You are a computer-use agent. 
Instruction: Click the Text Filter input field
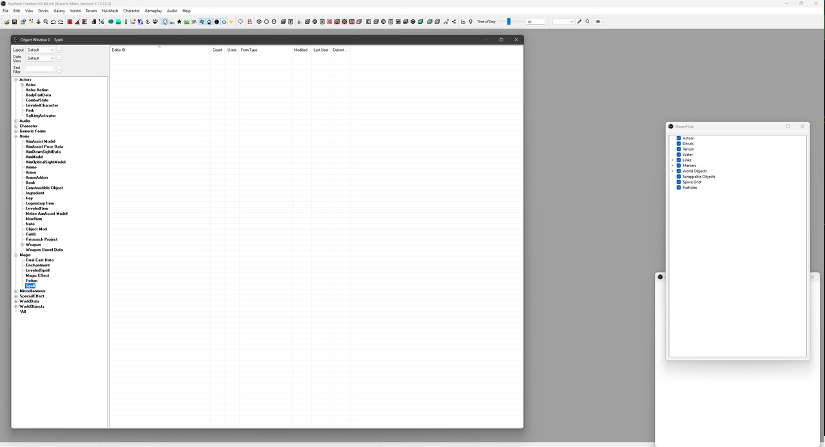(40, 69)
